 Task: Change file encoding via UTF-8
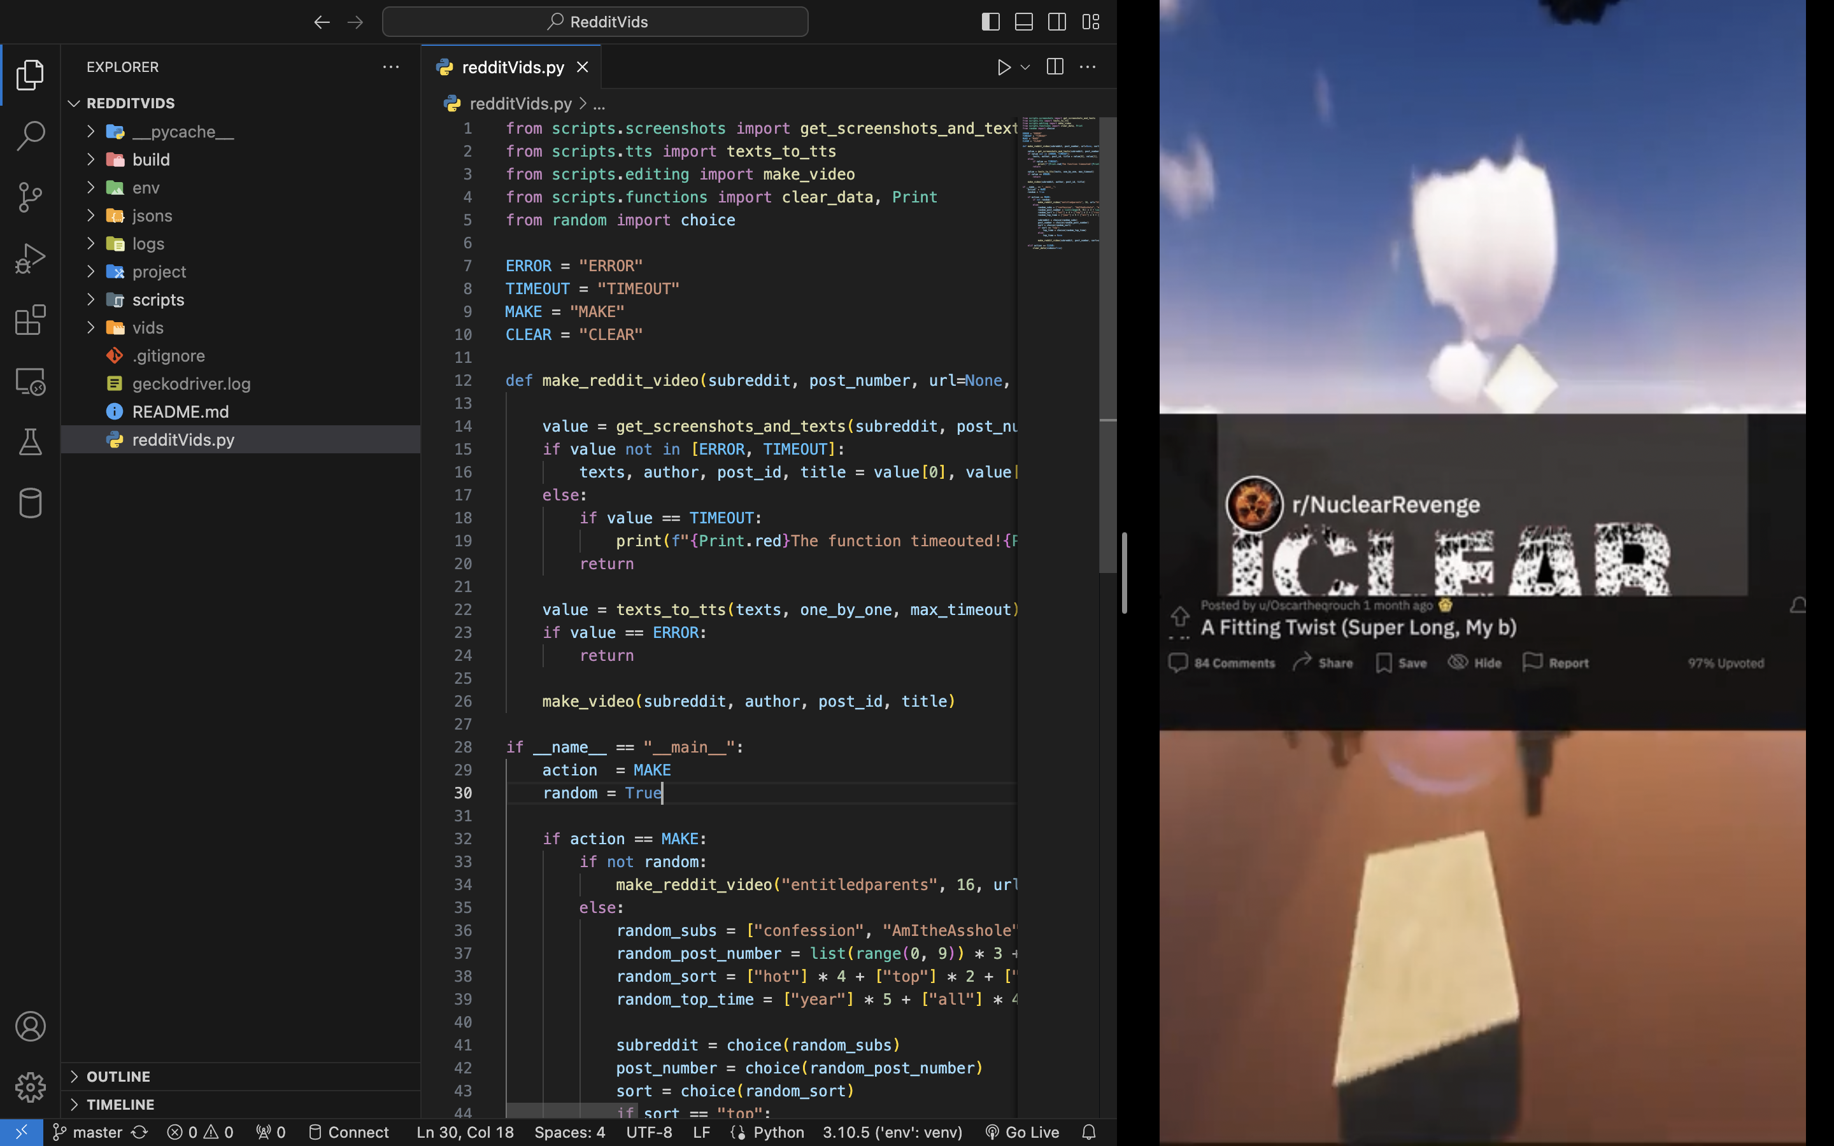pyautogui.click(x=649, y=1131)
